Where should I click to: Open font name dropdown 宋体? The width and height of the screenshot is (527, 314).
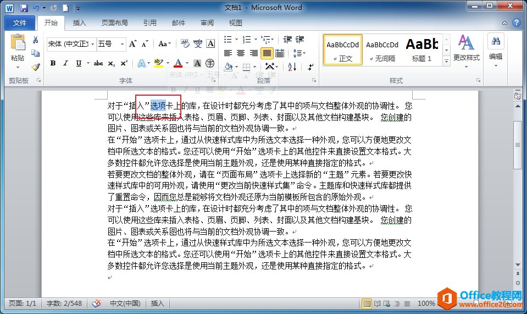click(x=92, y=44)
